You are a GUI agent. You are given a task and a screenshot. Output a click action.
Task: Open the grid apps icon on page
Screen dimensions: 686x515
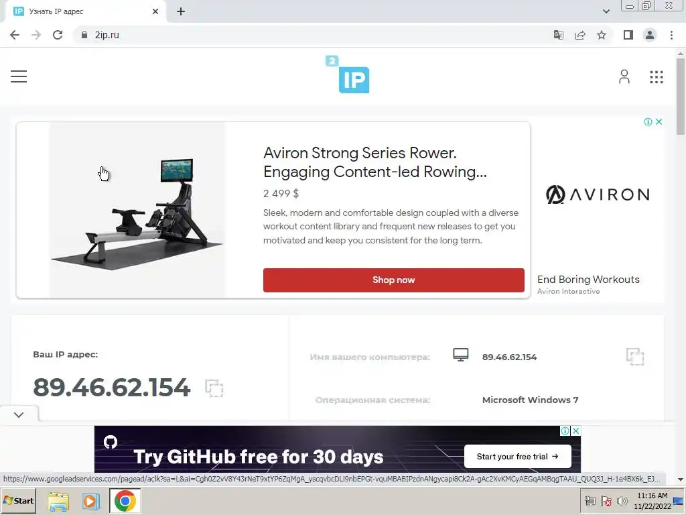pyautogui.click(x=657, y=77)
